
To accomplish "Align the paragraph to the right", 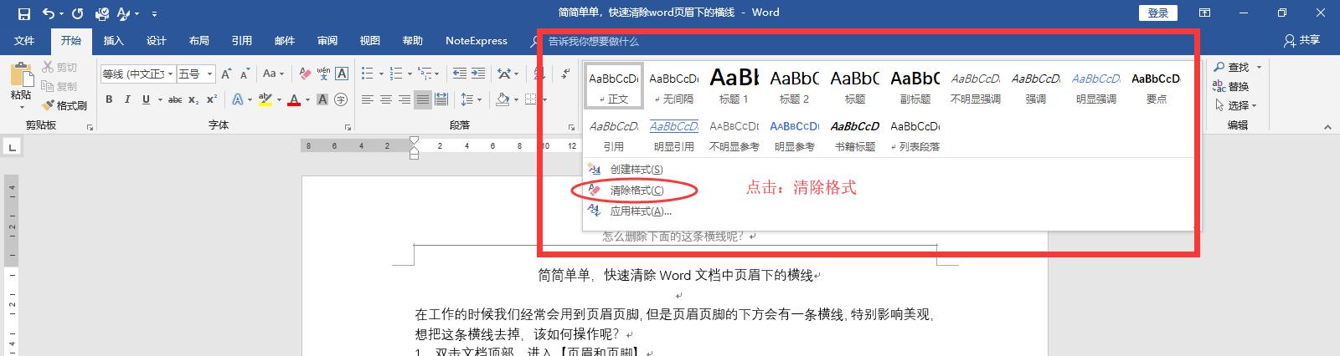I will [x=405, y=99].
